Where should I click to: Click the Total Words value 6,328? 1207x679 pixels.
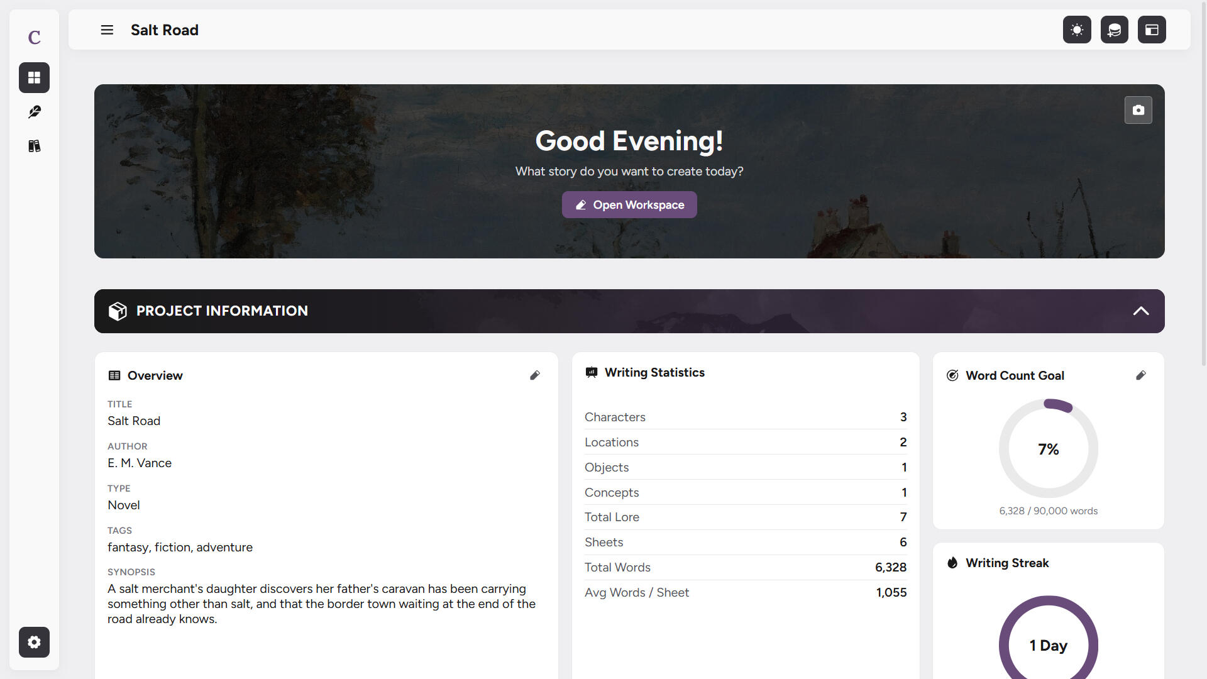point(891,567)
